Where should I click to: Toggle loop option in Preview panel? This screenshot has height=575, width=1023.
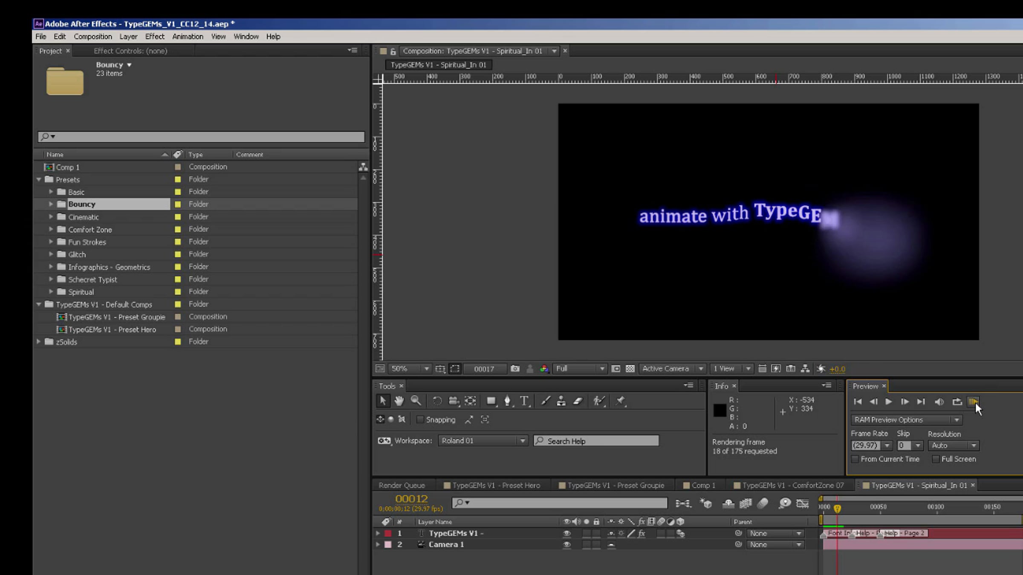pos(957,402)
